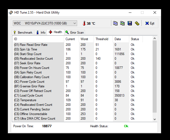Select the Health tab

click(55, 32)
